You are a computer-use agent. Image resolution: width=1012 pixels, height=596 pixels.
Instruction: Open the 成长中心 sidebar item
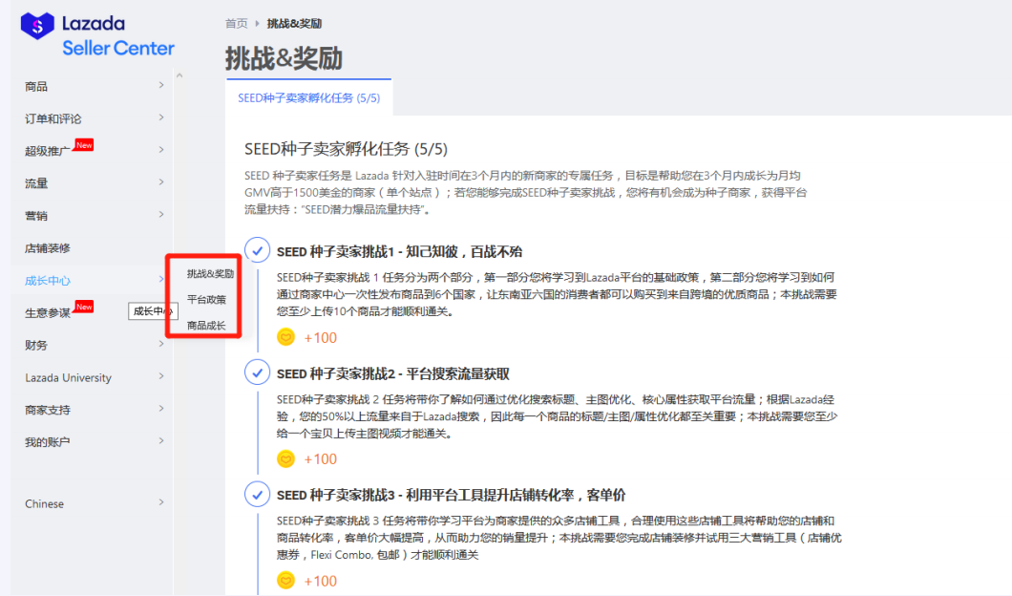pos(48,280)
